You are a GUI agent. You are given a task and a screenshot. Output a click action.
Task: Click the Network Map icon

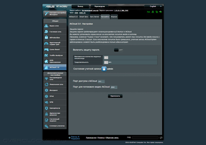(x=46, y=26)
